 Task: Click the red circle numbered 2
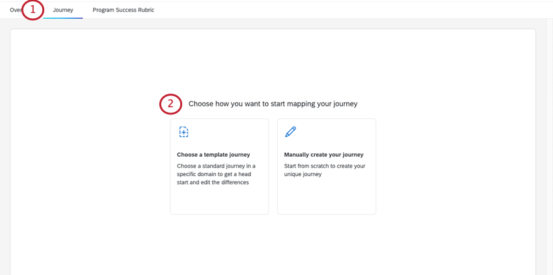point(170,103)
